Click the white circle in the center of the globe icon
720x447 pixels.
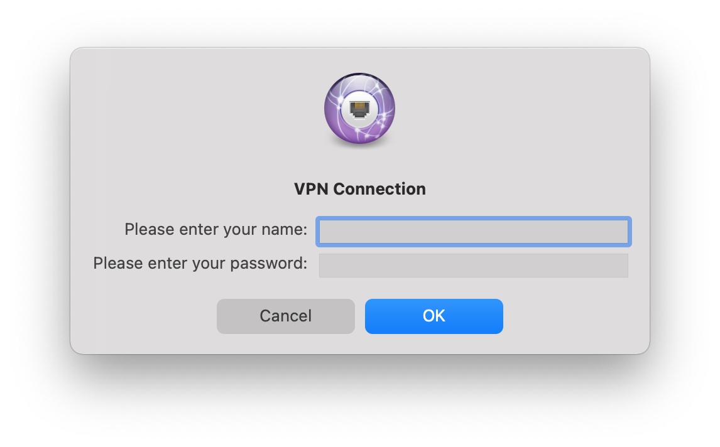359,109
